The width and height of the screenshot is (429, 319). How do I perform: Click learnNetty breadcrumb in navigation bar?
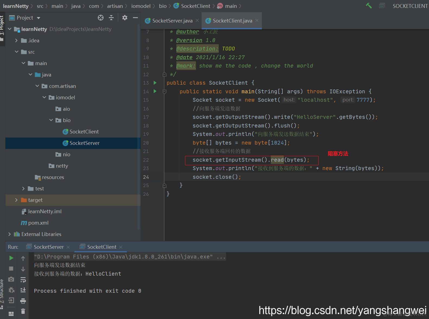pyautogui.click(x=16, y=6)
